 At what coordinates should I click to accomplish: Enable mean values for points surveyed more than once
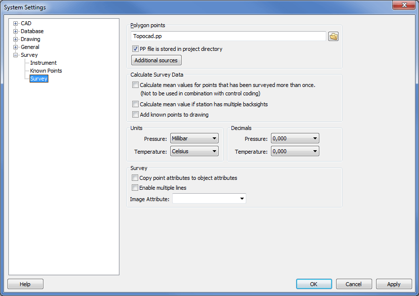coord(135,85)
